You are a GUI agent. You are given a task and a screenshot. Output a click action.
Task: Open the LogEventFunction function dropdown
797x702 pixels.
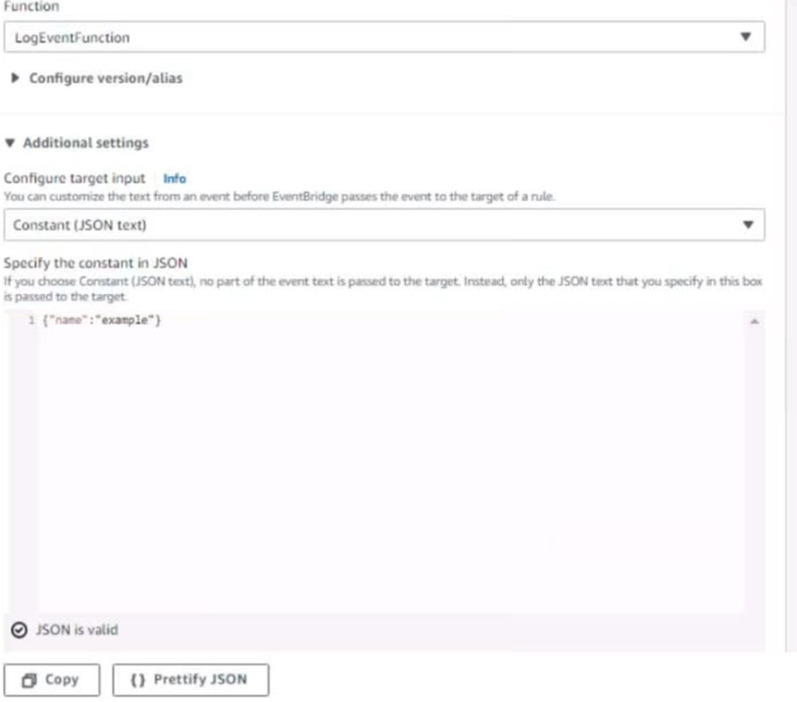[x=384, y=37]
